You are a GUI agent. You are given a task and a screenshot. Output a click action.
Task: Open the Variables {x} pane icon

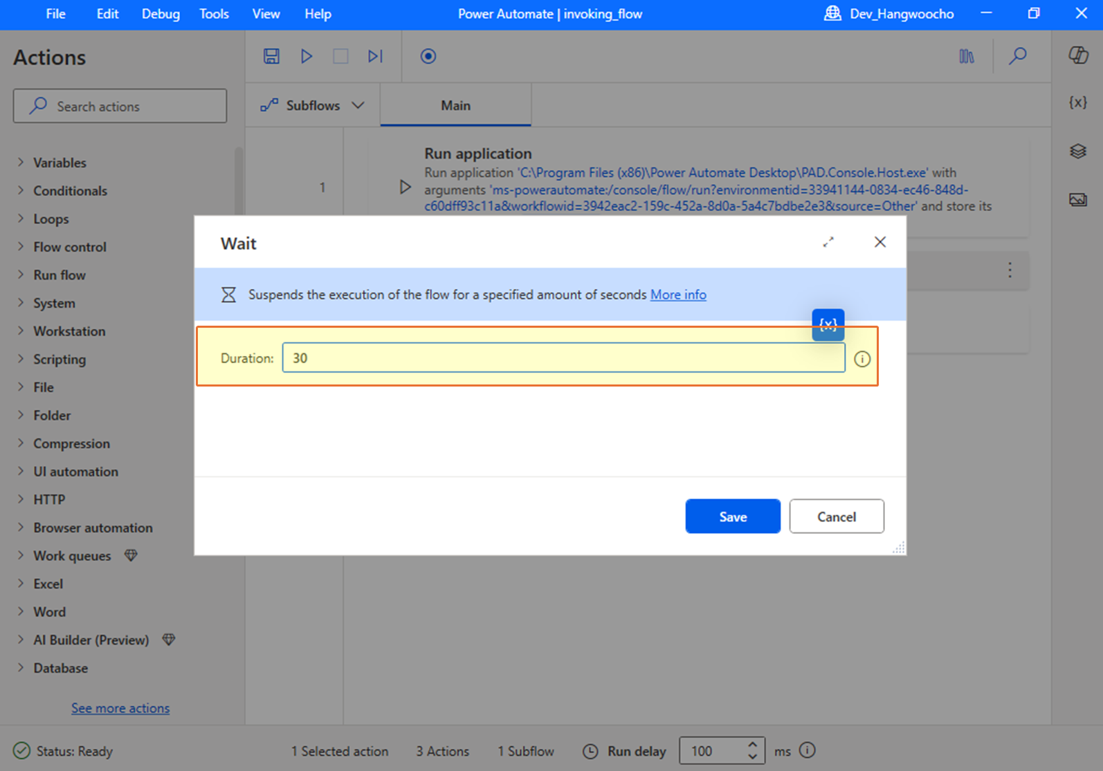click(1078, 102)
